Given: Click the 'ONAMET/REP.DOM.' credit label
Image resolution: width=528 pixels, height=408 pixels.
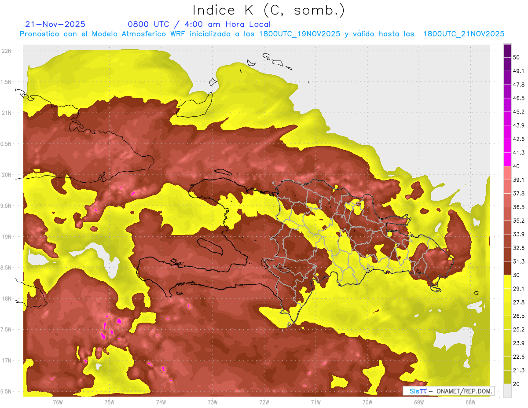Looking at the screenshot, I should coord(465,391).
